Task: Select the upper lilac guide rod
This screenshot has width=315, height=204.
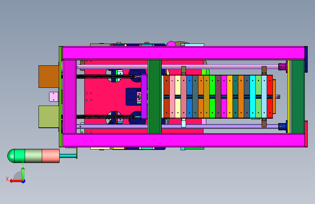Action: click(177, 66)
